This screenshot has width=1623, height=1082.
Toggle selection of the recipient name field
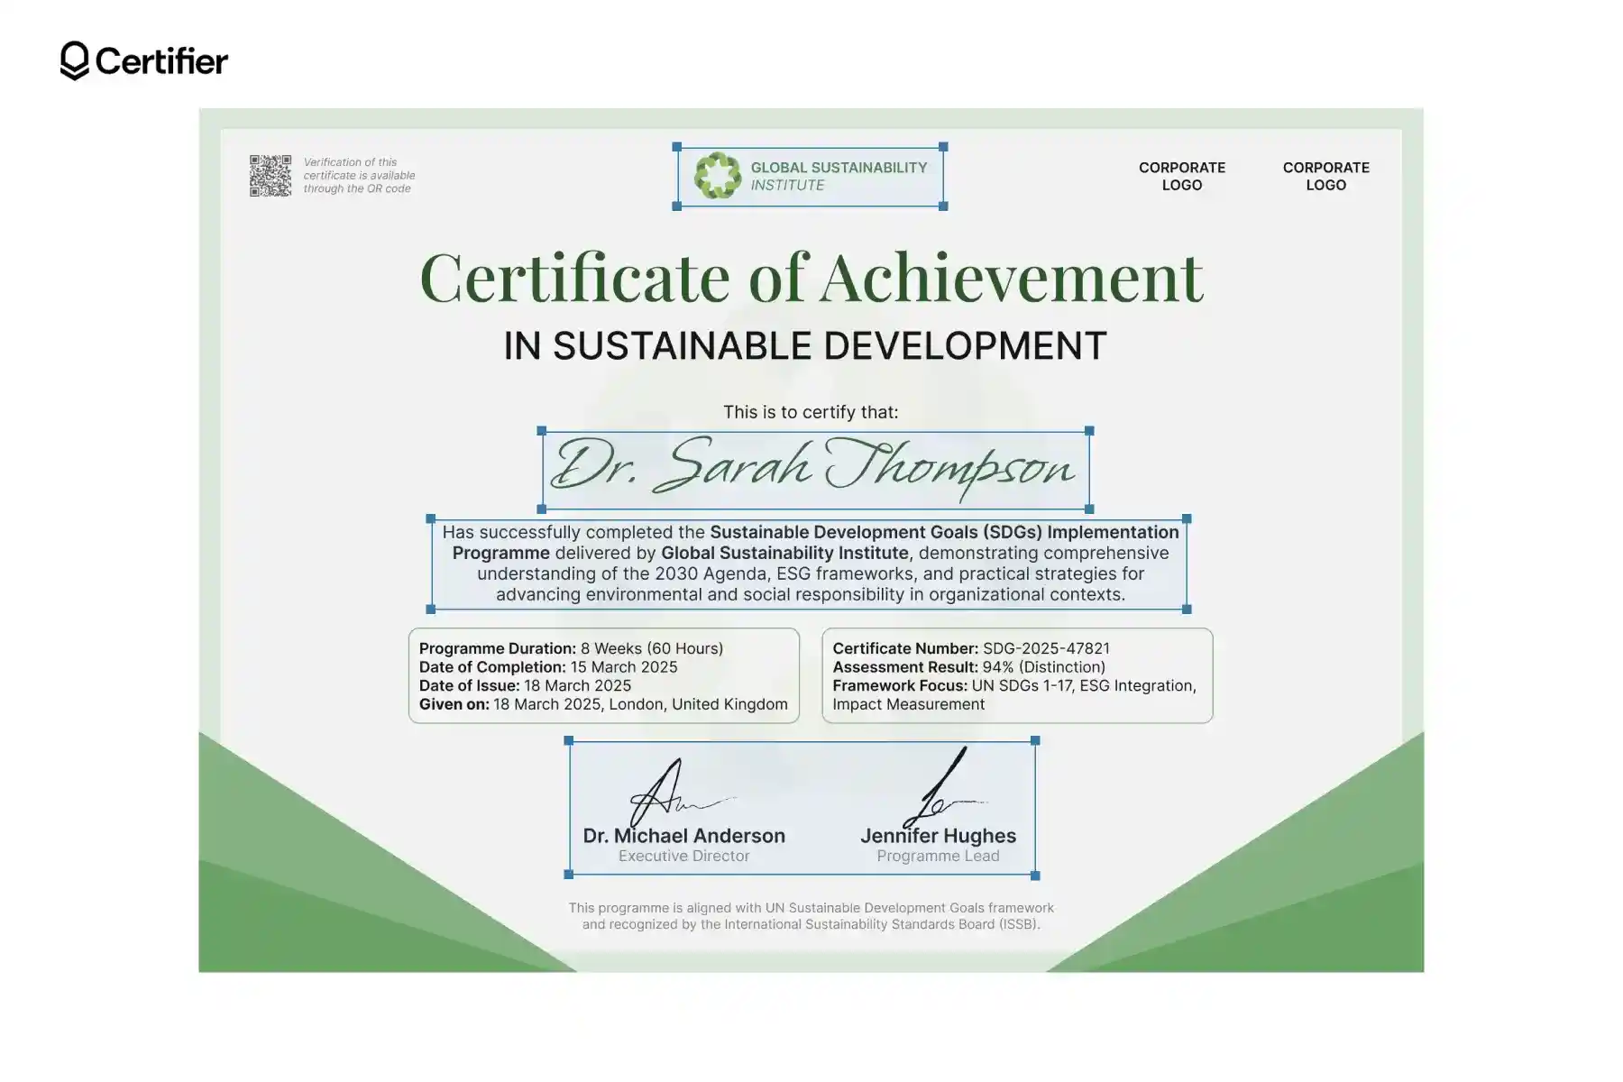tap(811, 467)
